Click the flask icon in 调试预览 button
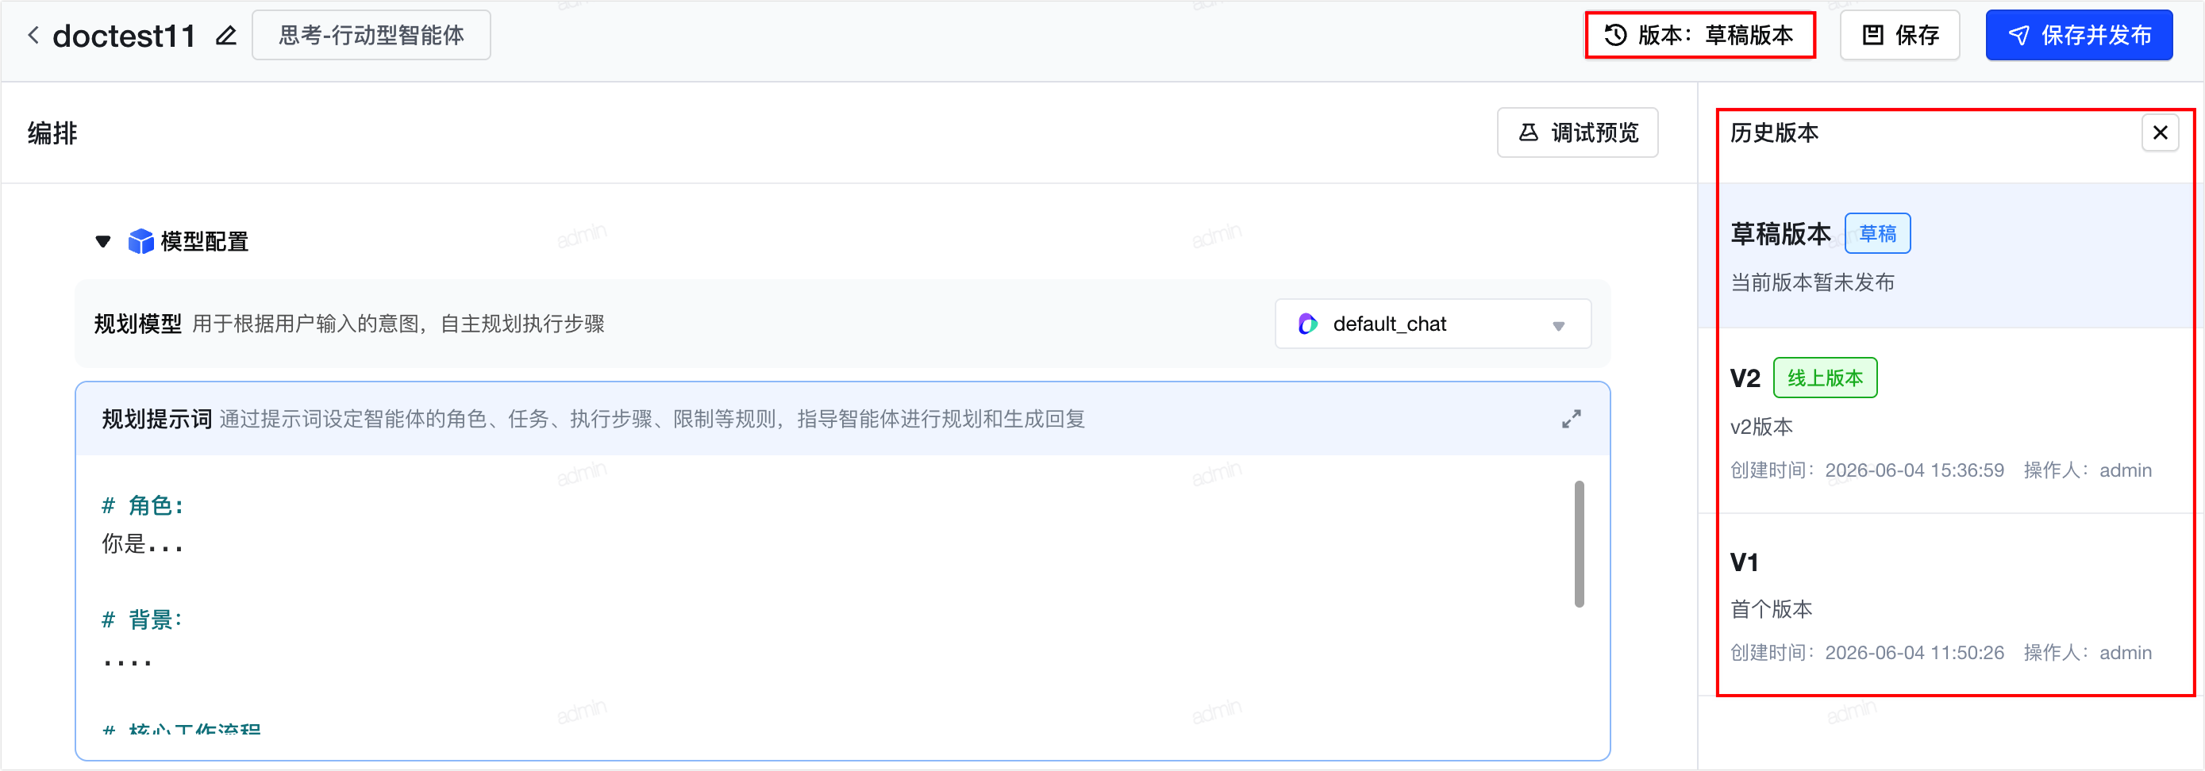 [1528, 132]
